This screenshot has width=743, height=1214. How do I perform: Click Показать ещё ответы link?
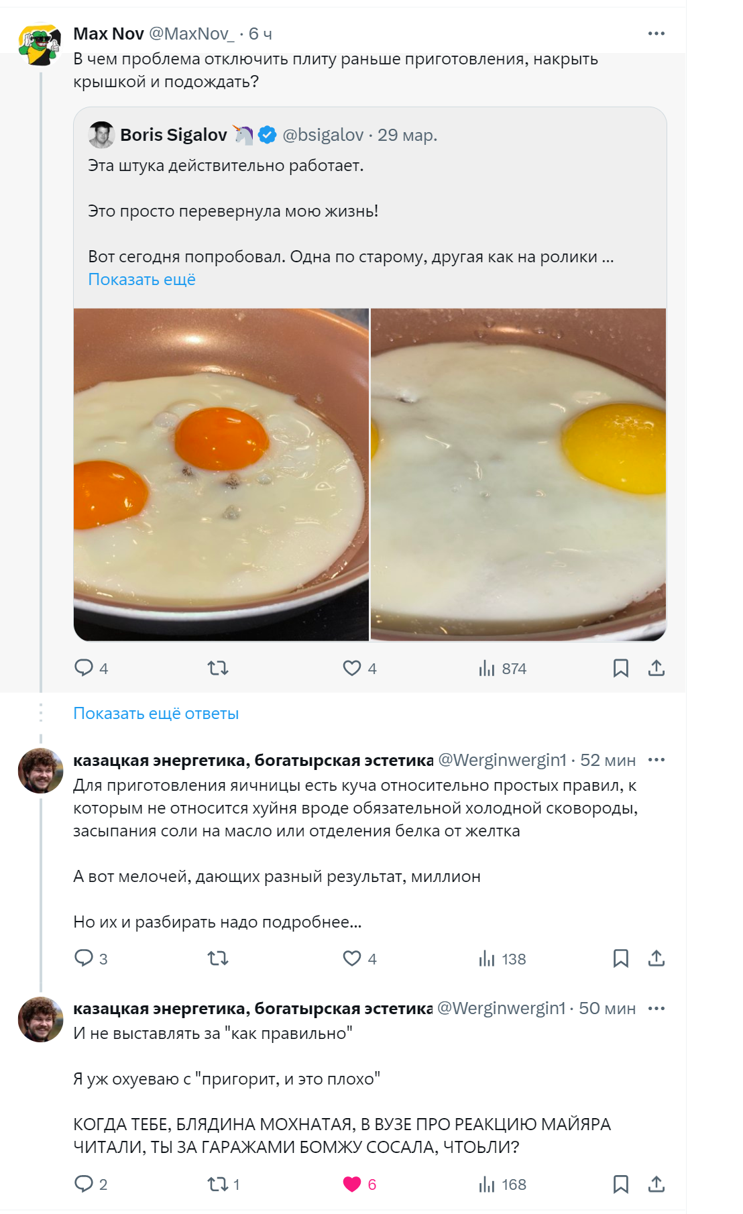click(156, 714)
